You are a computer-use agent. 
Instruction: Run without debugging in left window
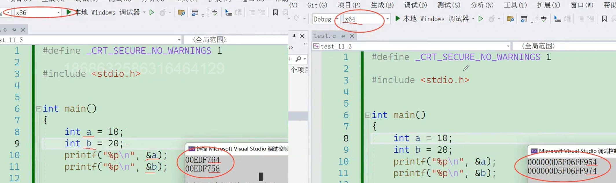[152, 12]
